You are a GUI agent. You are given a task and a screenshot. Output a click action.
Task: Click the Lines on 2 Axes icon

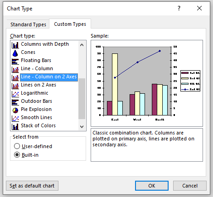[15, 86]
